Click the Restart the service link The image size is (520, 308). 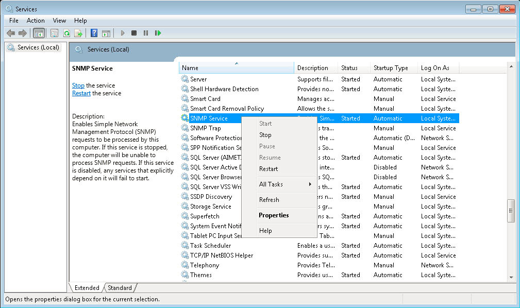tap(81, 93)
